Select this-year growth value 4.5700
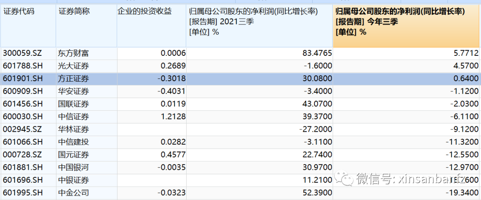Viewport: 481px width, 200px height. (466, 66)
